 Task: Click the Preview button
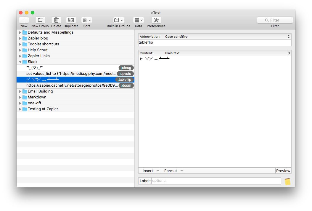(x=283, y=171)
